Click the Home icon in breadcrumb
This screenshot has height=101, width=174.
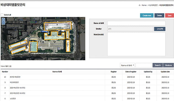coord(139,5)
